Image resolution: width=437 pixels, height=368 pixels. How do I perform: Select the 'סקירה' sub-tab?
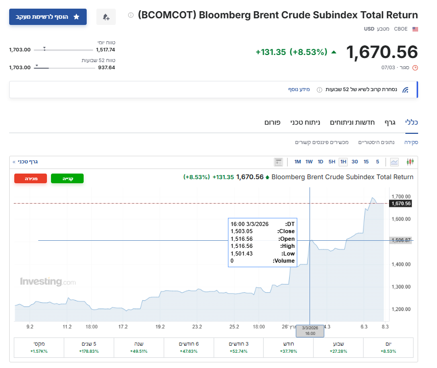(x=411, y=142)
